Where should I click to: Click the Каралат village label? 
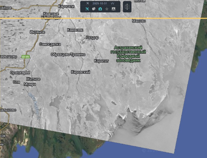(101, 61)
